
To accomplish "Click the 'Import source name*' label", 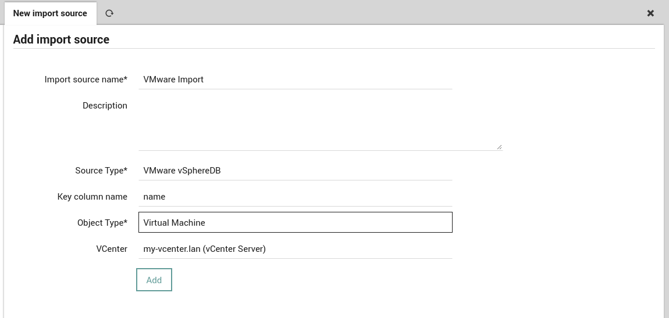I will [86, 79].
